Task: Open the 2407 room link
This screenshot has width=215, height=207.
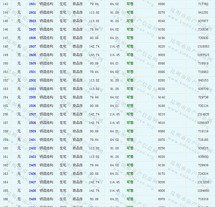Action: click(32, 182)
